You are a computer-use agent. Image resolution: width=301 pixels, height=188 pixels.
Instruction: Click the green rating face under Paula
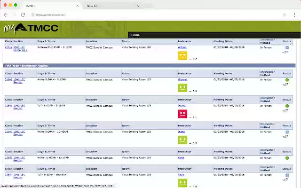[x=182, y=183]
